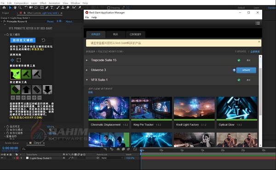Screen dimensions: 276x170
Task: Select the Rotation tool
Action: pos(26,7)
